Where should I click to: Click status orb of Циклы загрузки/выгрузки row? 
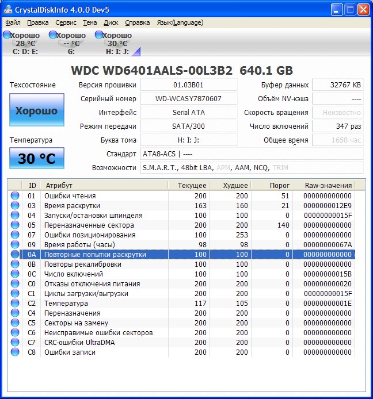pos(15,293)
